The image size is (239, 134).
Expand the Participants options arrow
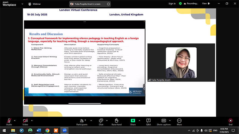(91, 120)
